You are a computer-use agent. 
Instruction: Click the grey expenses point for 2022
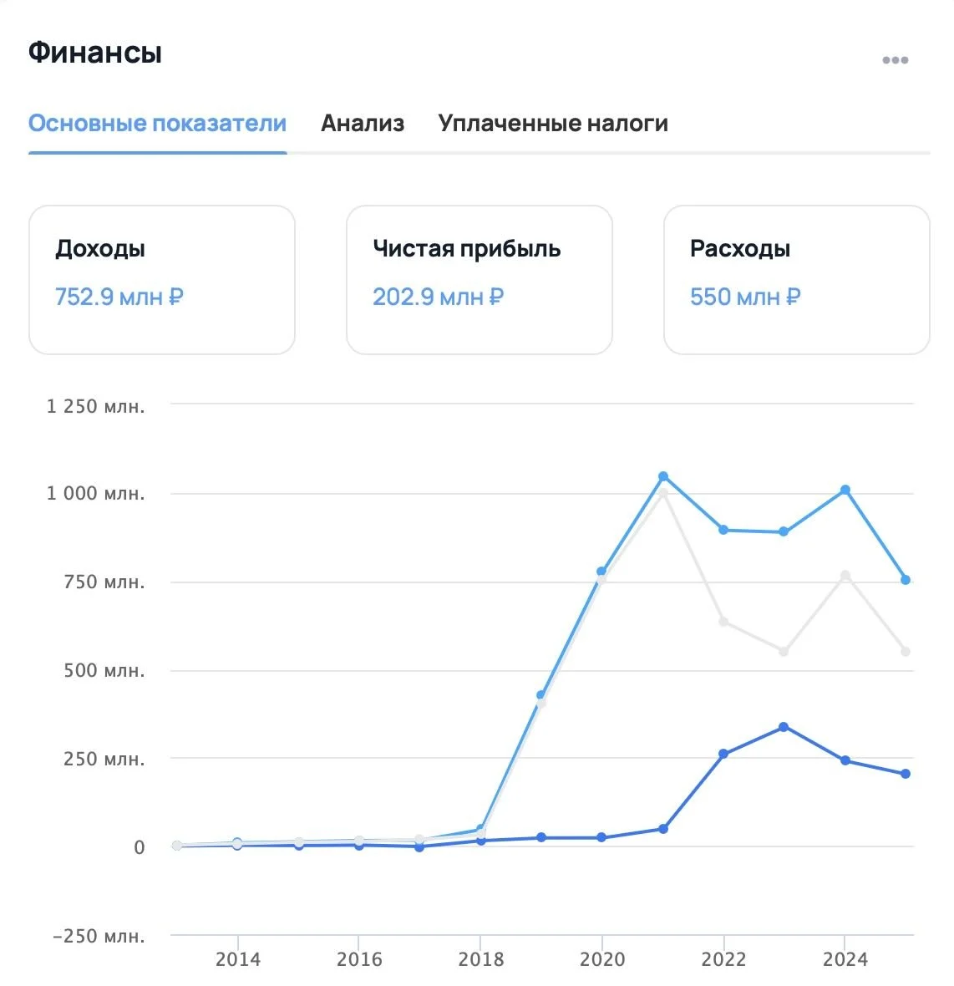(723, 622)
